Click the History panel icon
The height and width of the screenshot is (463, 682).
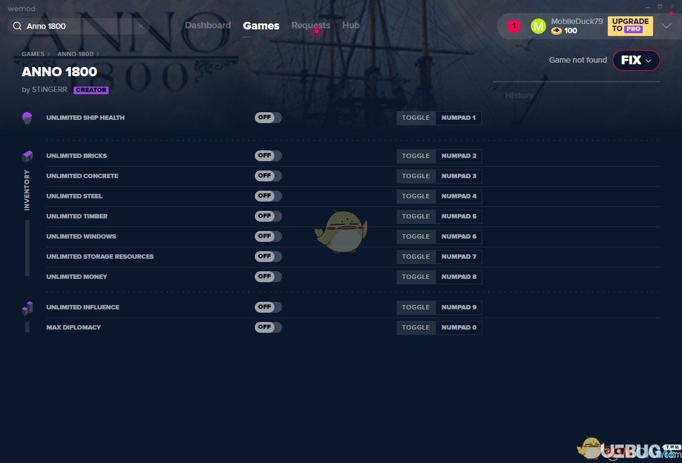(496, 95)
